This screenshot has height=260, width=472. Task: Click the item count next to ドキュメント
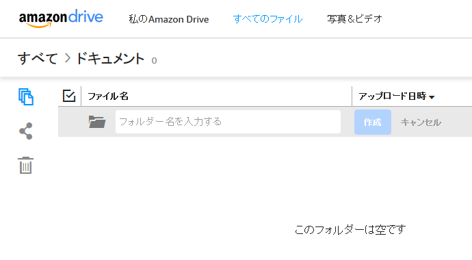click(x=154, y=61)
